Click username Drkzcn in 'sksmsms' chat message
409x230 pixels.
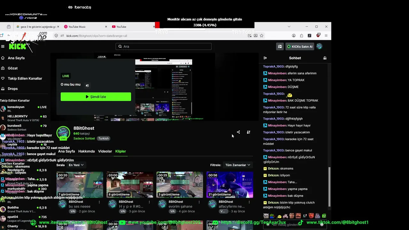tap(274, 168)
